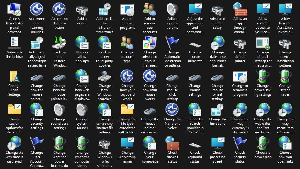Open the Add a device icon
This screenshot has width=300, height=169.
tap(82, 10)
